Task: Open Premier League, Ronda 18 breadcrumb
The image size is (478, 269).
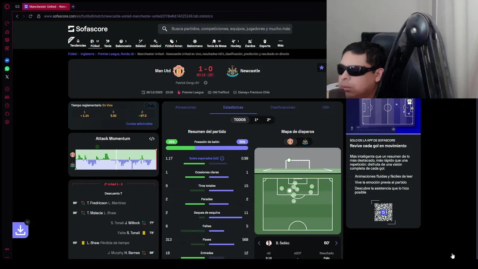Action: coord(116,54)
